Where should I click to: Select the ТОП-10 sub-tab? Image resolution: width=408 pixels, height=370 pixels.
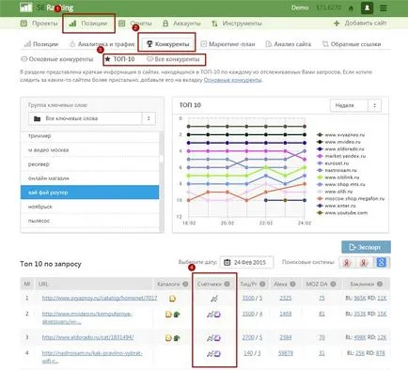pos(119,59)
